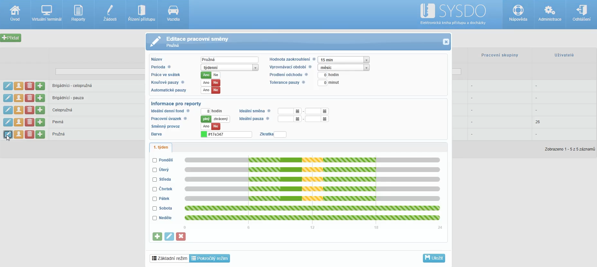Image resolution: width=597 pixels, height=267 pixels.
Task: Set Kouřové pauzy toggle to Ano
Action: [x=206, y=83]
